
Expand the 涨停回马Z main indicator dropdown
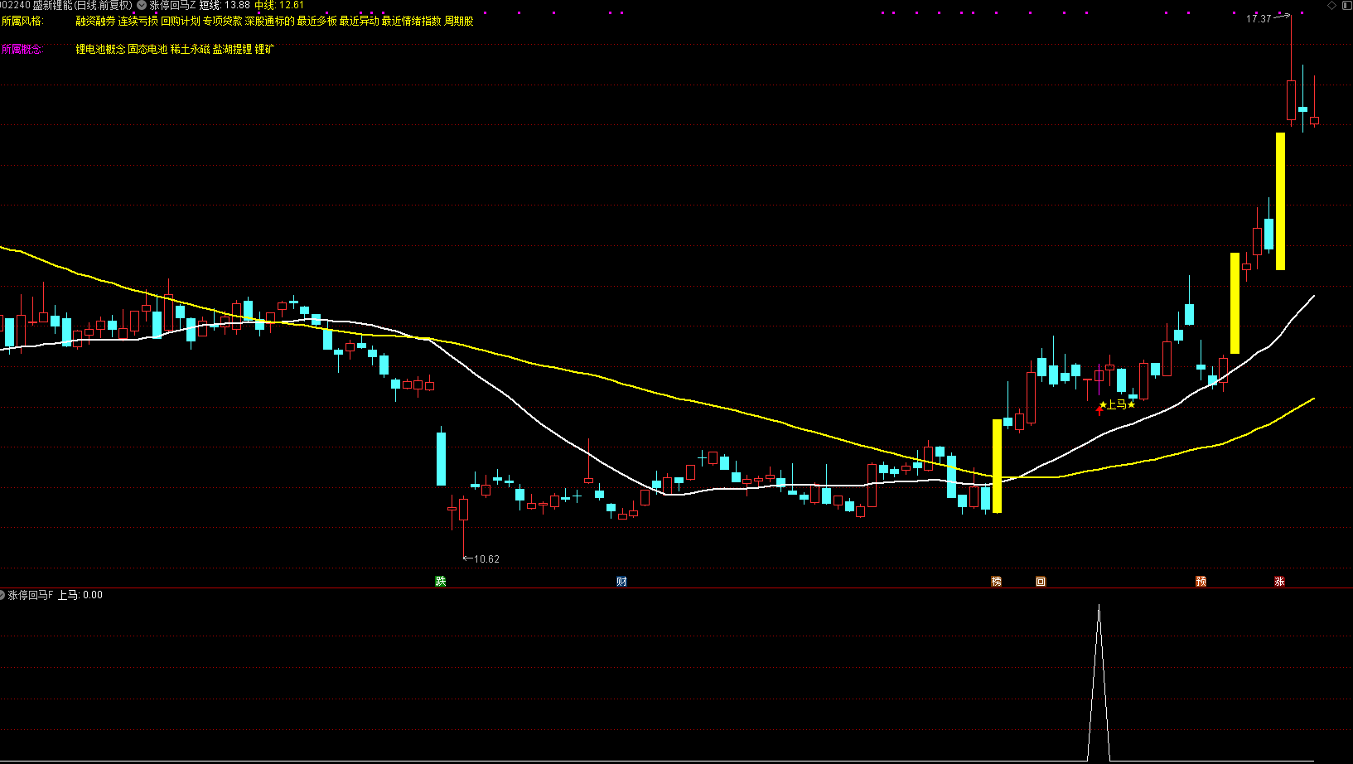(142, 5)
